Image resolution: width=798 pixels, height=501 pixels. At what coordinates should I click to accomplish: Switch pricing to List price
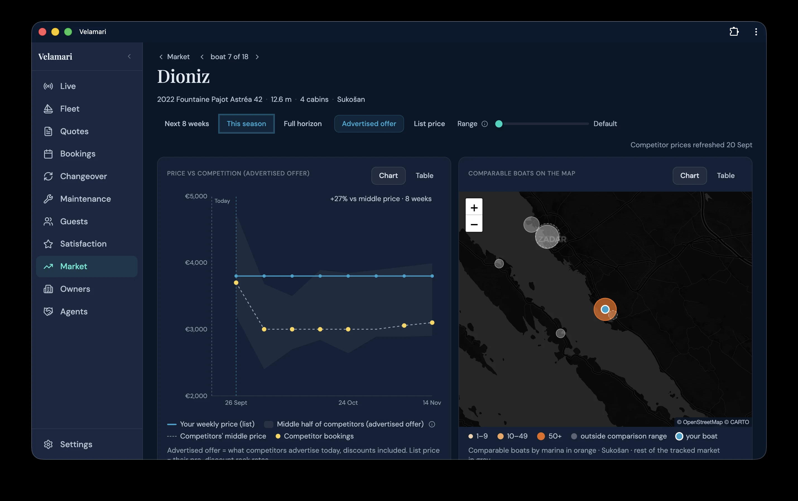point(429,124)
